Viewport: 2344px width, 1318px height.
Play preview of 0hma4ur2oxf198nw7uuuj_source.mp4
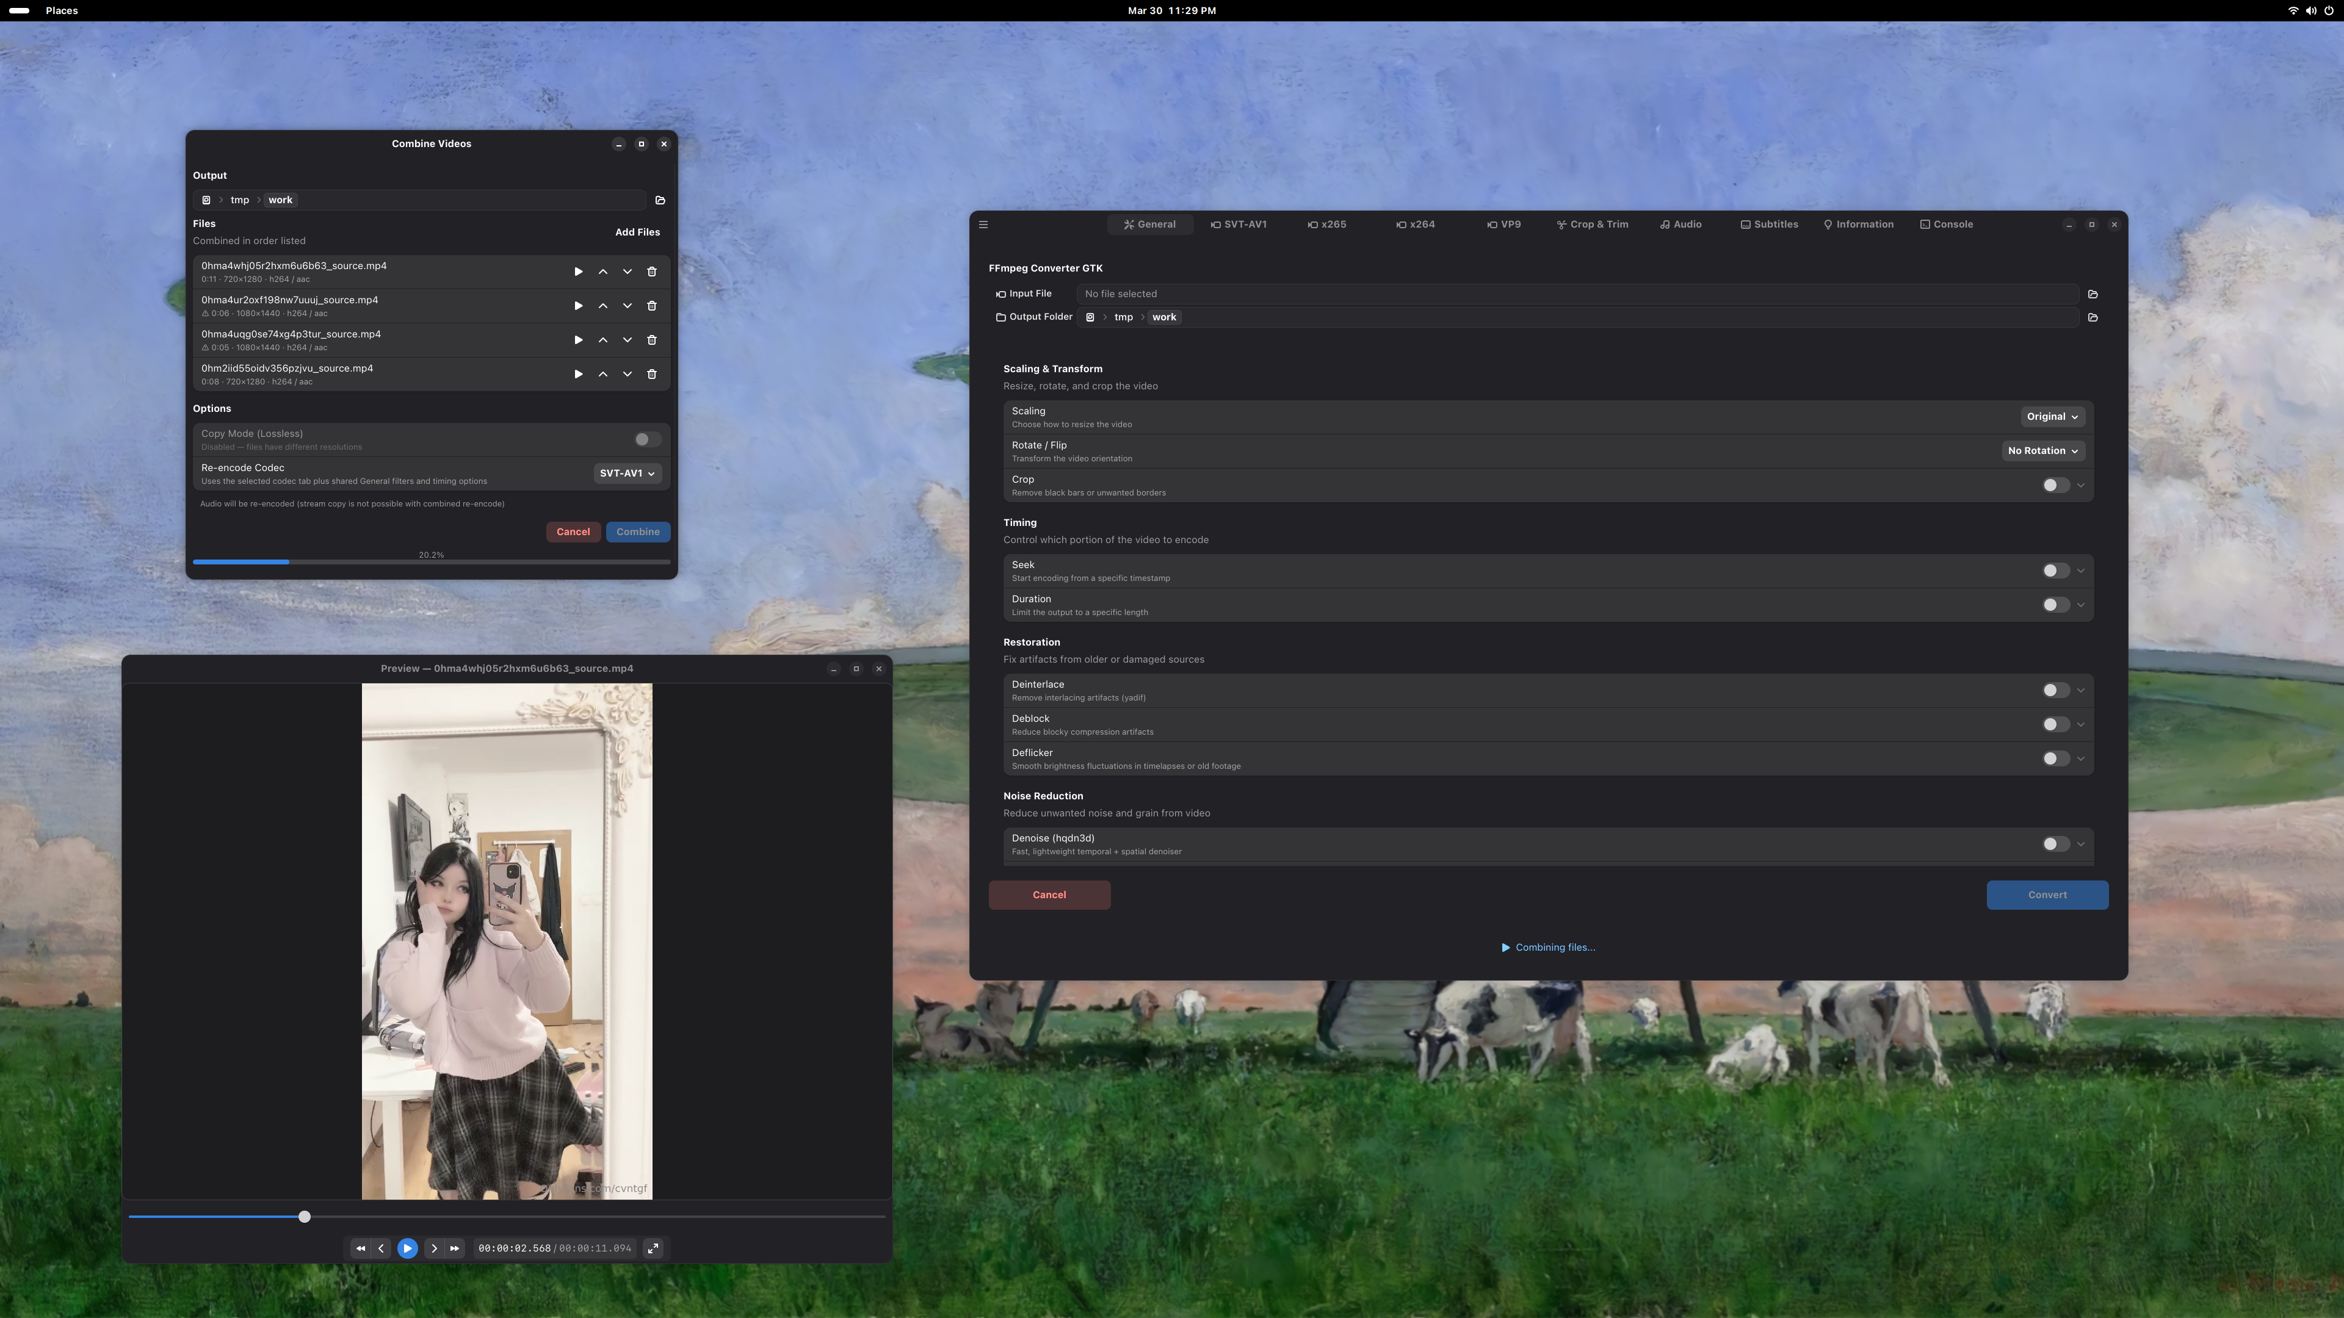pyautogui.click(x=578, y=306)
